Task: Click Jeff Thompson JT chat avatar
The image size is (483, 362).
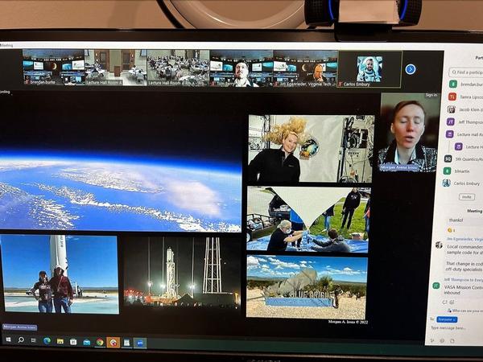Action: 436,286
